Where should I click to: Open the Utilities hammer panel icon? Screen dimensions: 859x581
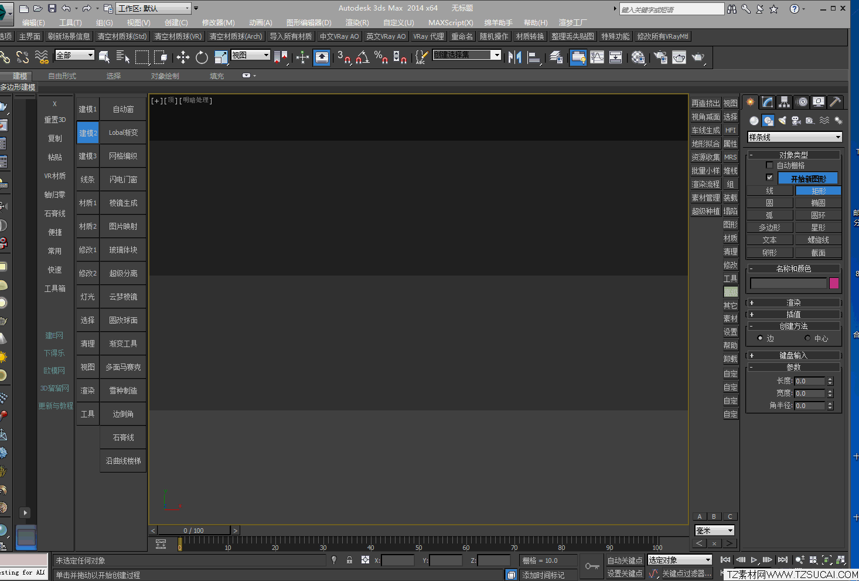(836, 102)
